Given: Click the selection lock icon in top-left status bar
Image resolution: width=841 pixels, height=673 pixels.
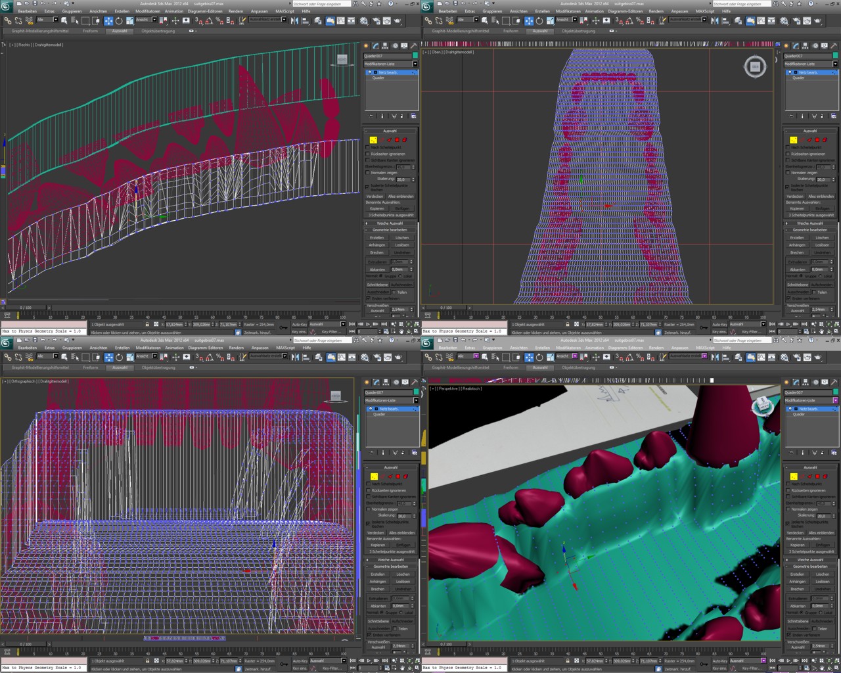Looking at the screenshot, I should tap(147, 324).
